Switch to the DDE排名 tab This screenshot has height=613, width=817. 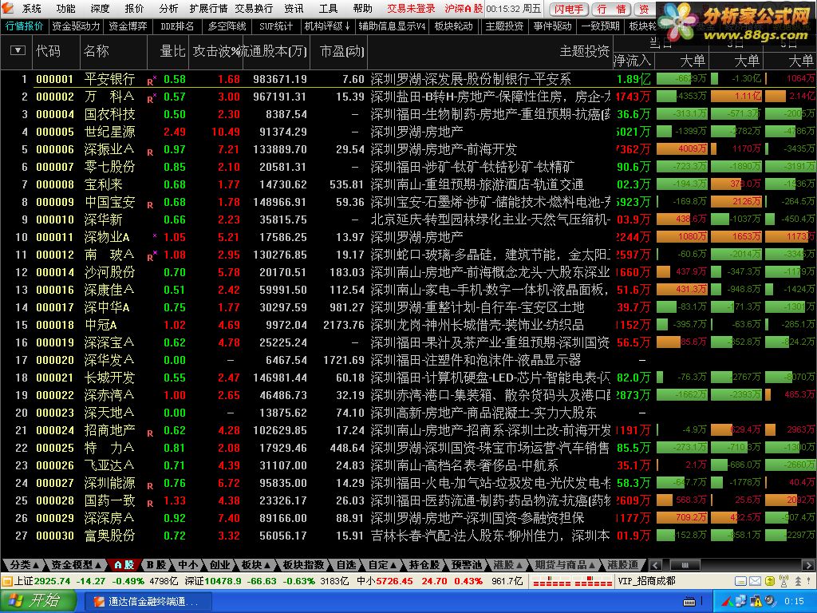(x=177, y=26)
